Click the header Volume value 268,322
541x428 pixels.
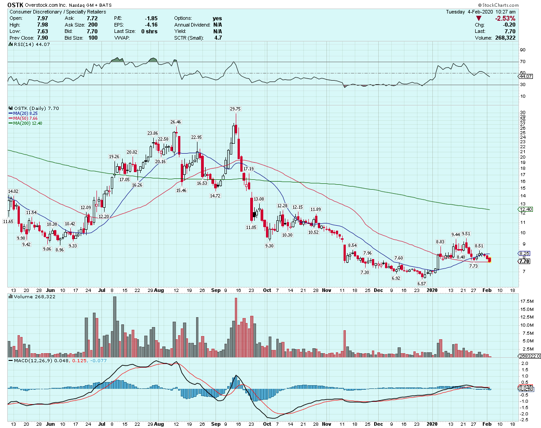click(x=504, y=38)
